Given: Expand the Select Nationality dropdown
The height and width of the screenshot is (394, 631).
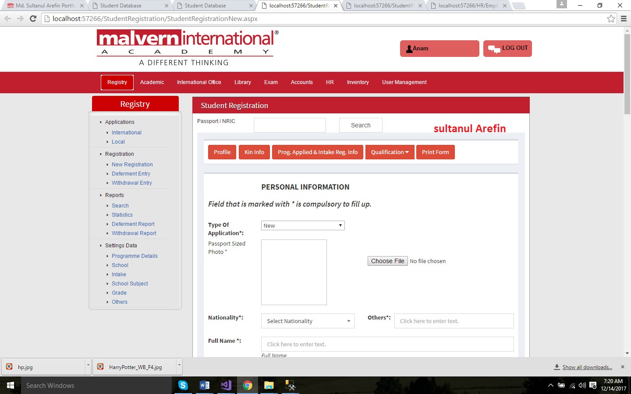Looking at the screenshot, I should tap(308, 321).
